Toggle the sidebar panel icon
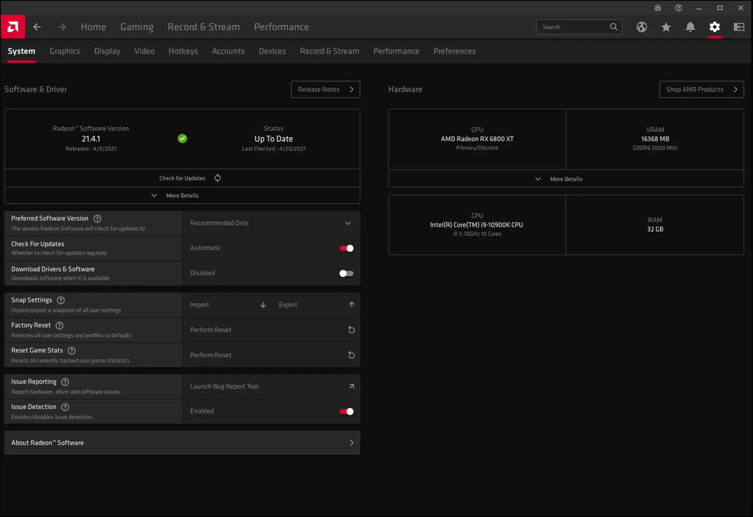753x517 pixels. coord(740,27)
